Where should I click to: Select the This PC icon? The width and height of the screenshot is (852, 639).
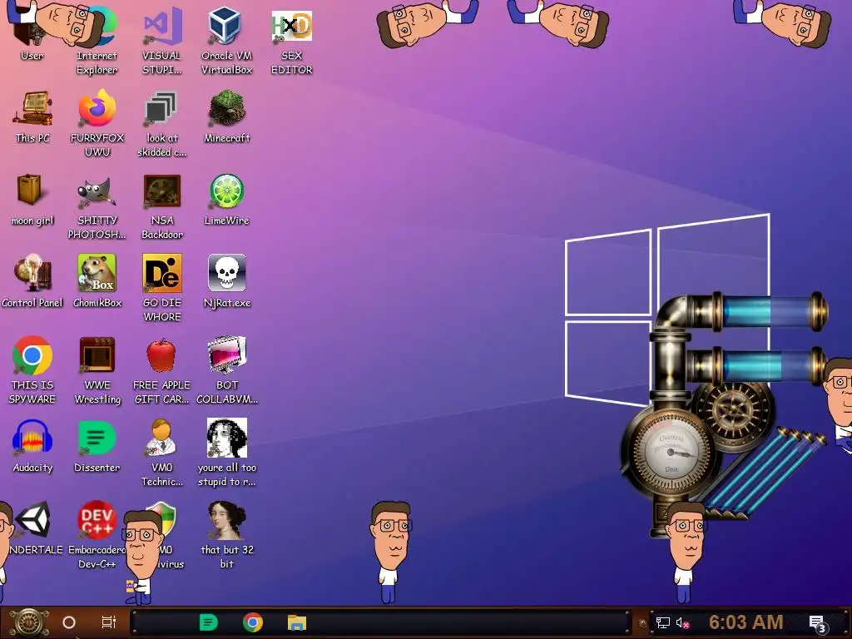[x=32, y=116]
